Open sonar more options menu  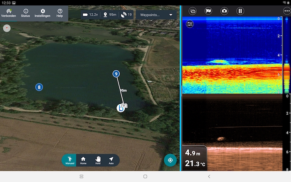point(287,11)
